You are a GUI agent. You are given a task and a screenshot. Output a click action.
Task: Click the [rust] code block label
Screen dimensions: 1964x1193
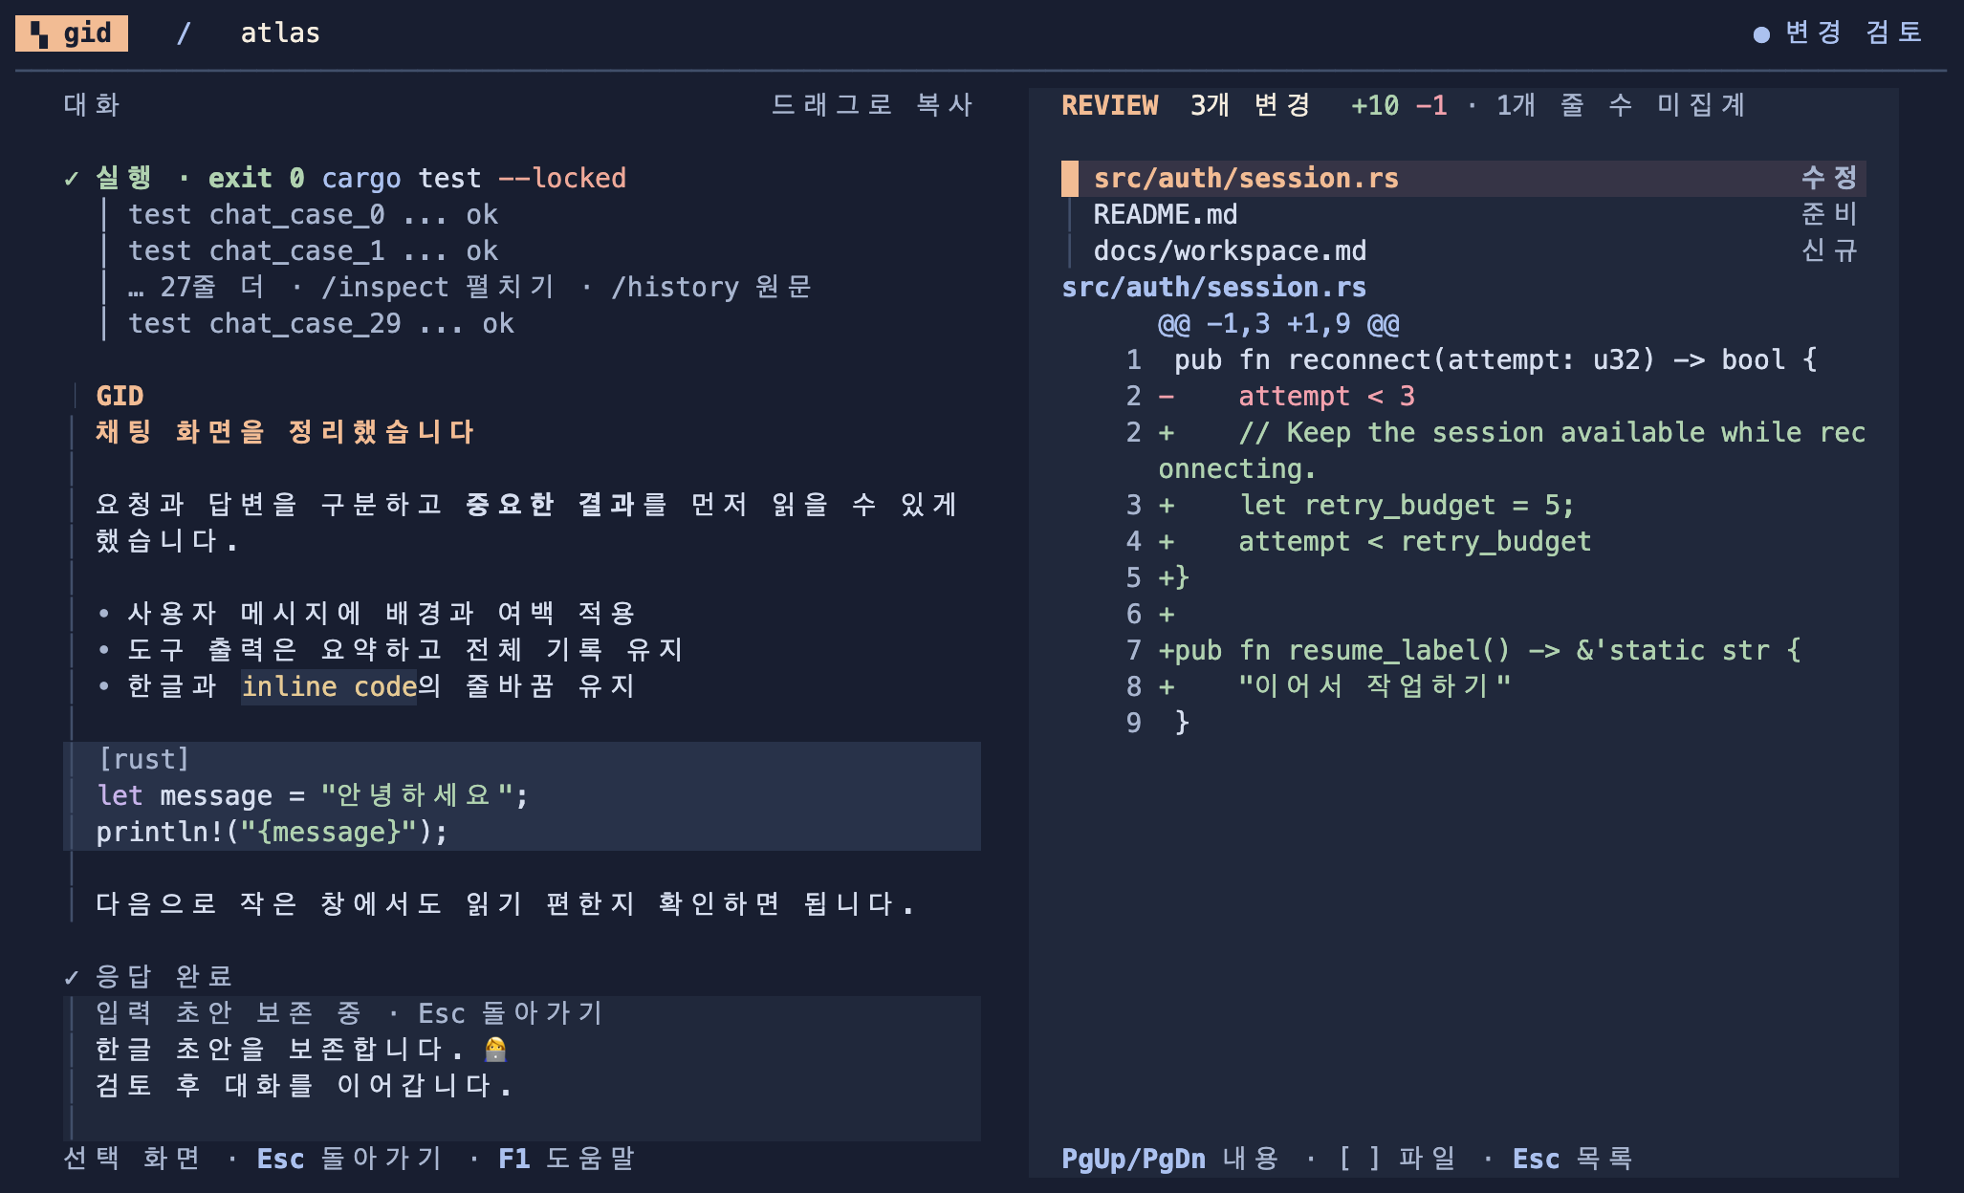click(144, 759)
